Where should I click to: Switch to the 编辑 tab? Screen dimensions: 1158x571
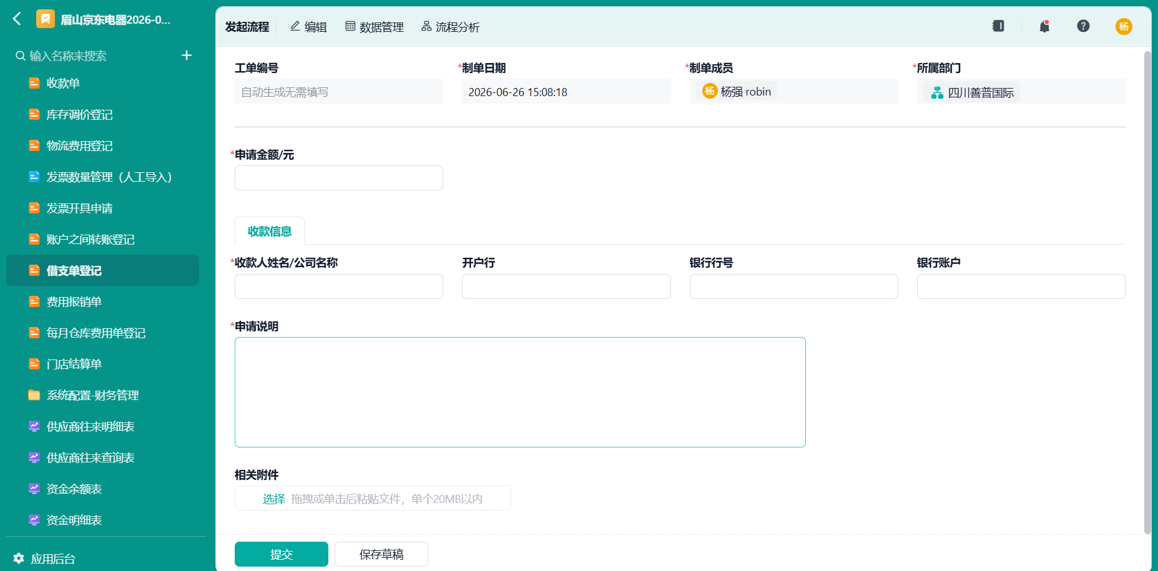(x=308, y=27)
